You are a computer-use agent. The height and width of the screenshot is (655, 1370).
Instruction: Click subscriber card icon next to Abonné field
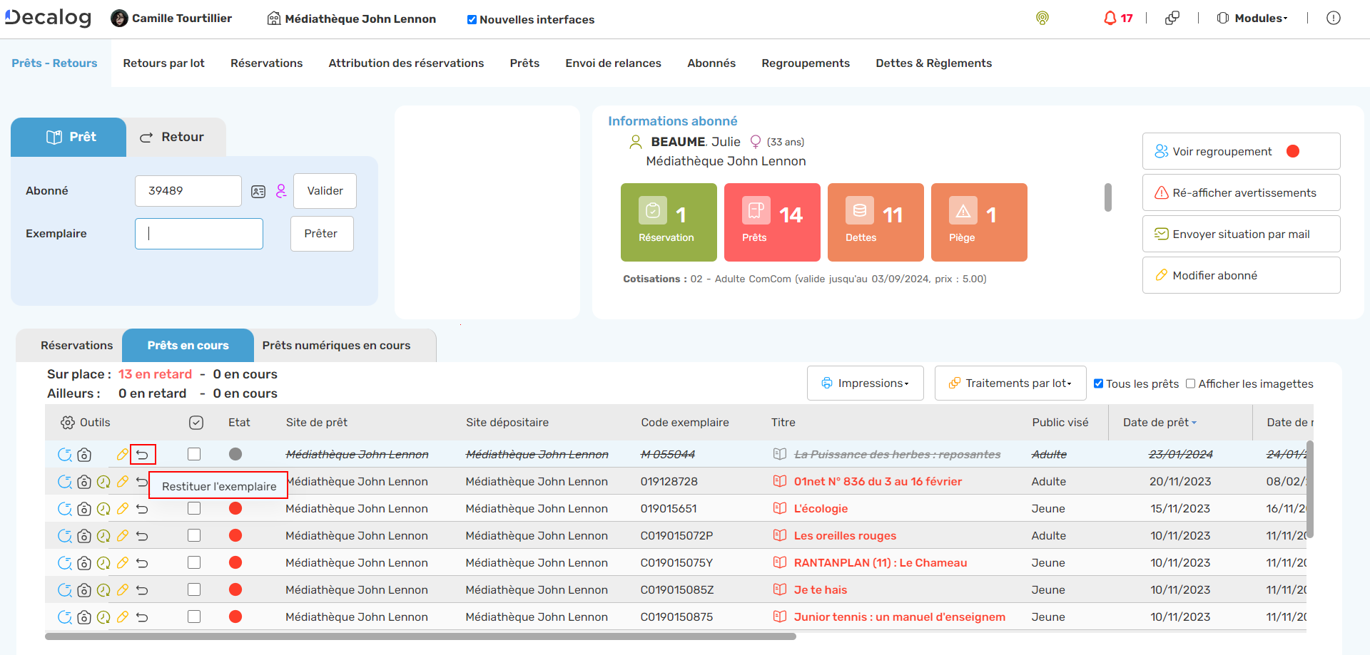pyautogui.click(x=258, y=192)
